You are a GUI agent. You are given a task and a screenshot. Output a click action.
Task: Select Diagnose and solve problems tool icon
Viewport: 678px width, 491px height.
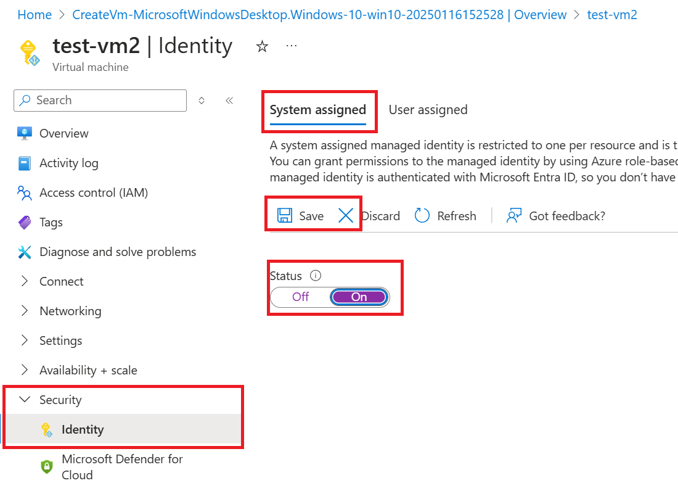23,252
